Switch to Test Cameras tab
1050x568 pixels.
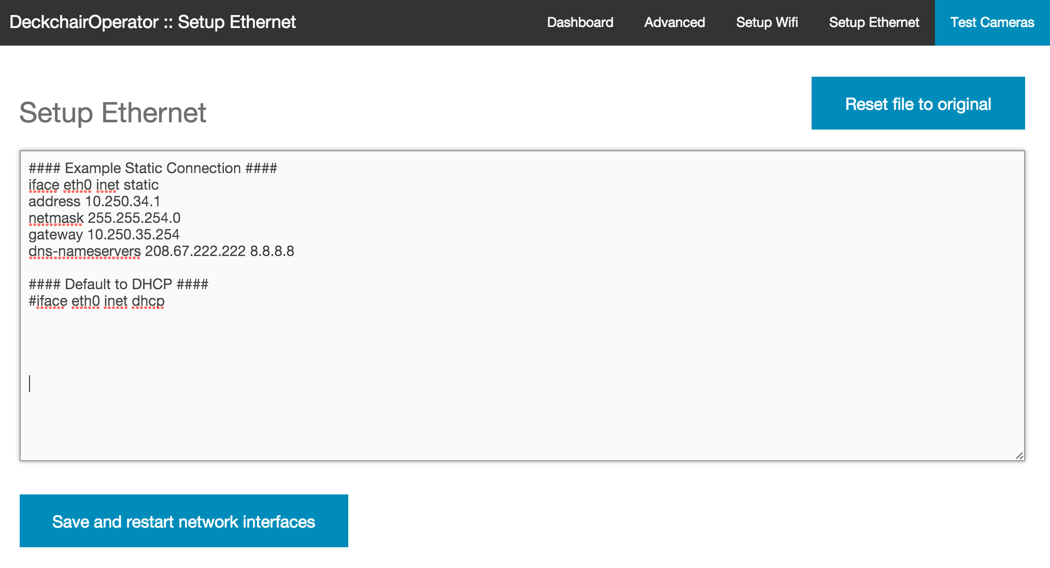[992, 22]
